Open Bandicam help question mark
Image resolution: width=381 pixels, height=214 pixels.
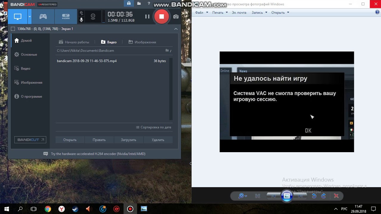[x=149, y=4]
